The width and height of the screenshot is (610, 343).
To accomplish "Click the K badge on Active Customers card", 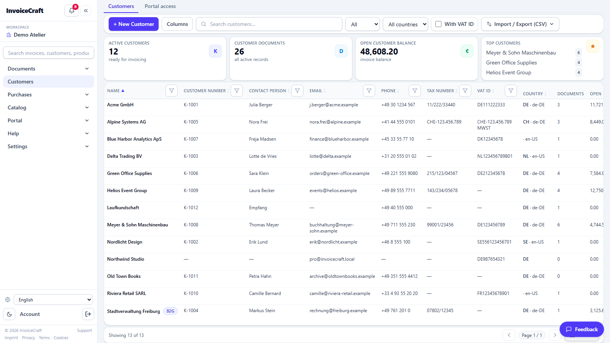I will coord(215,51).
